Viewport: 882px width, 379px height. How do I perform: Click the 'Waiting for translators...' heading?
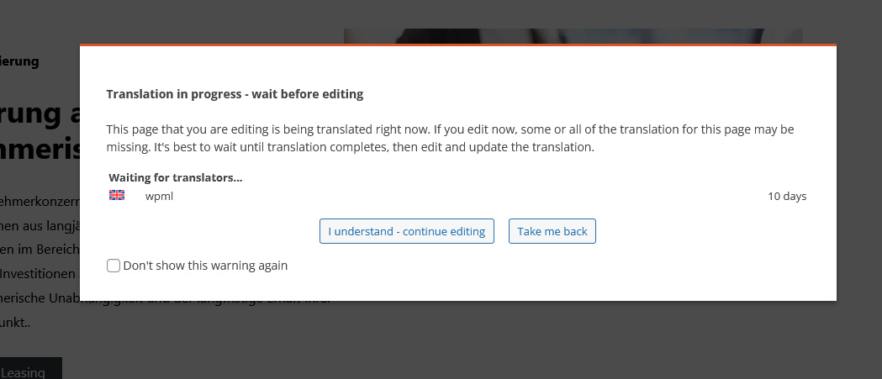pyautogui.click(x=175, y=178)
